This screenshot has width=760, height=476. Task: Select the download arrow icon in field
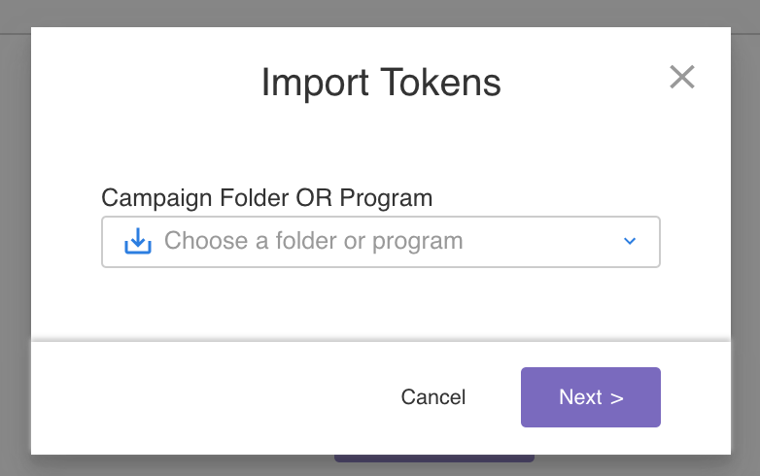138,241
